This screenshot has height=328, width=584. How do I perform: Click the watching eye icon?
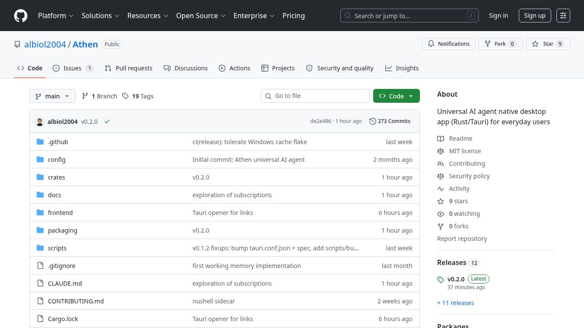(441, 214)
